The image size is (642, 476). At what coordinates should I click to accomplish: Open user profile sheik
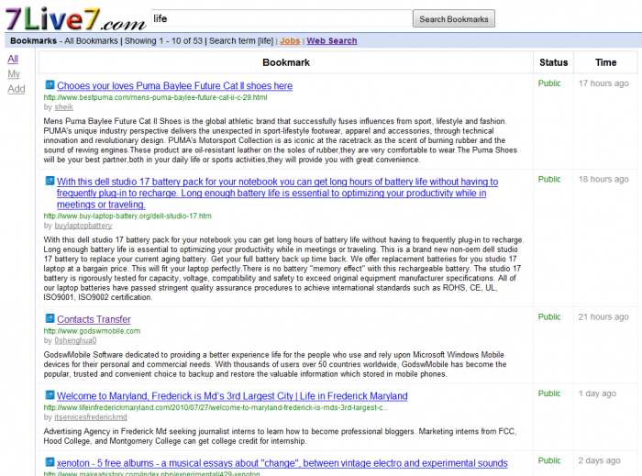coord(64,106)
